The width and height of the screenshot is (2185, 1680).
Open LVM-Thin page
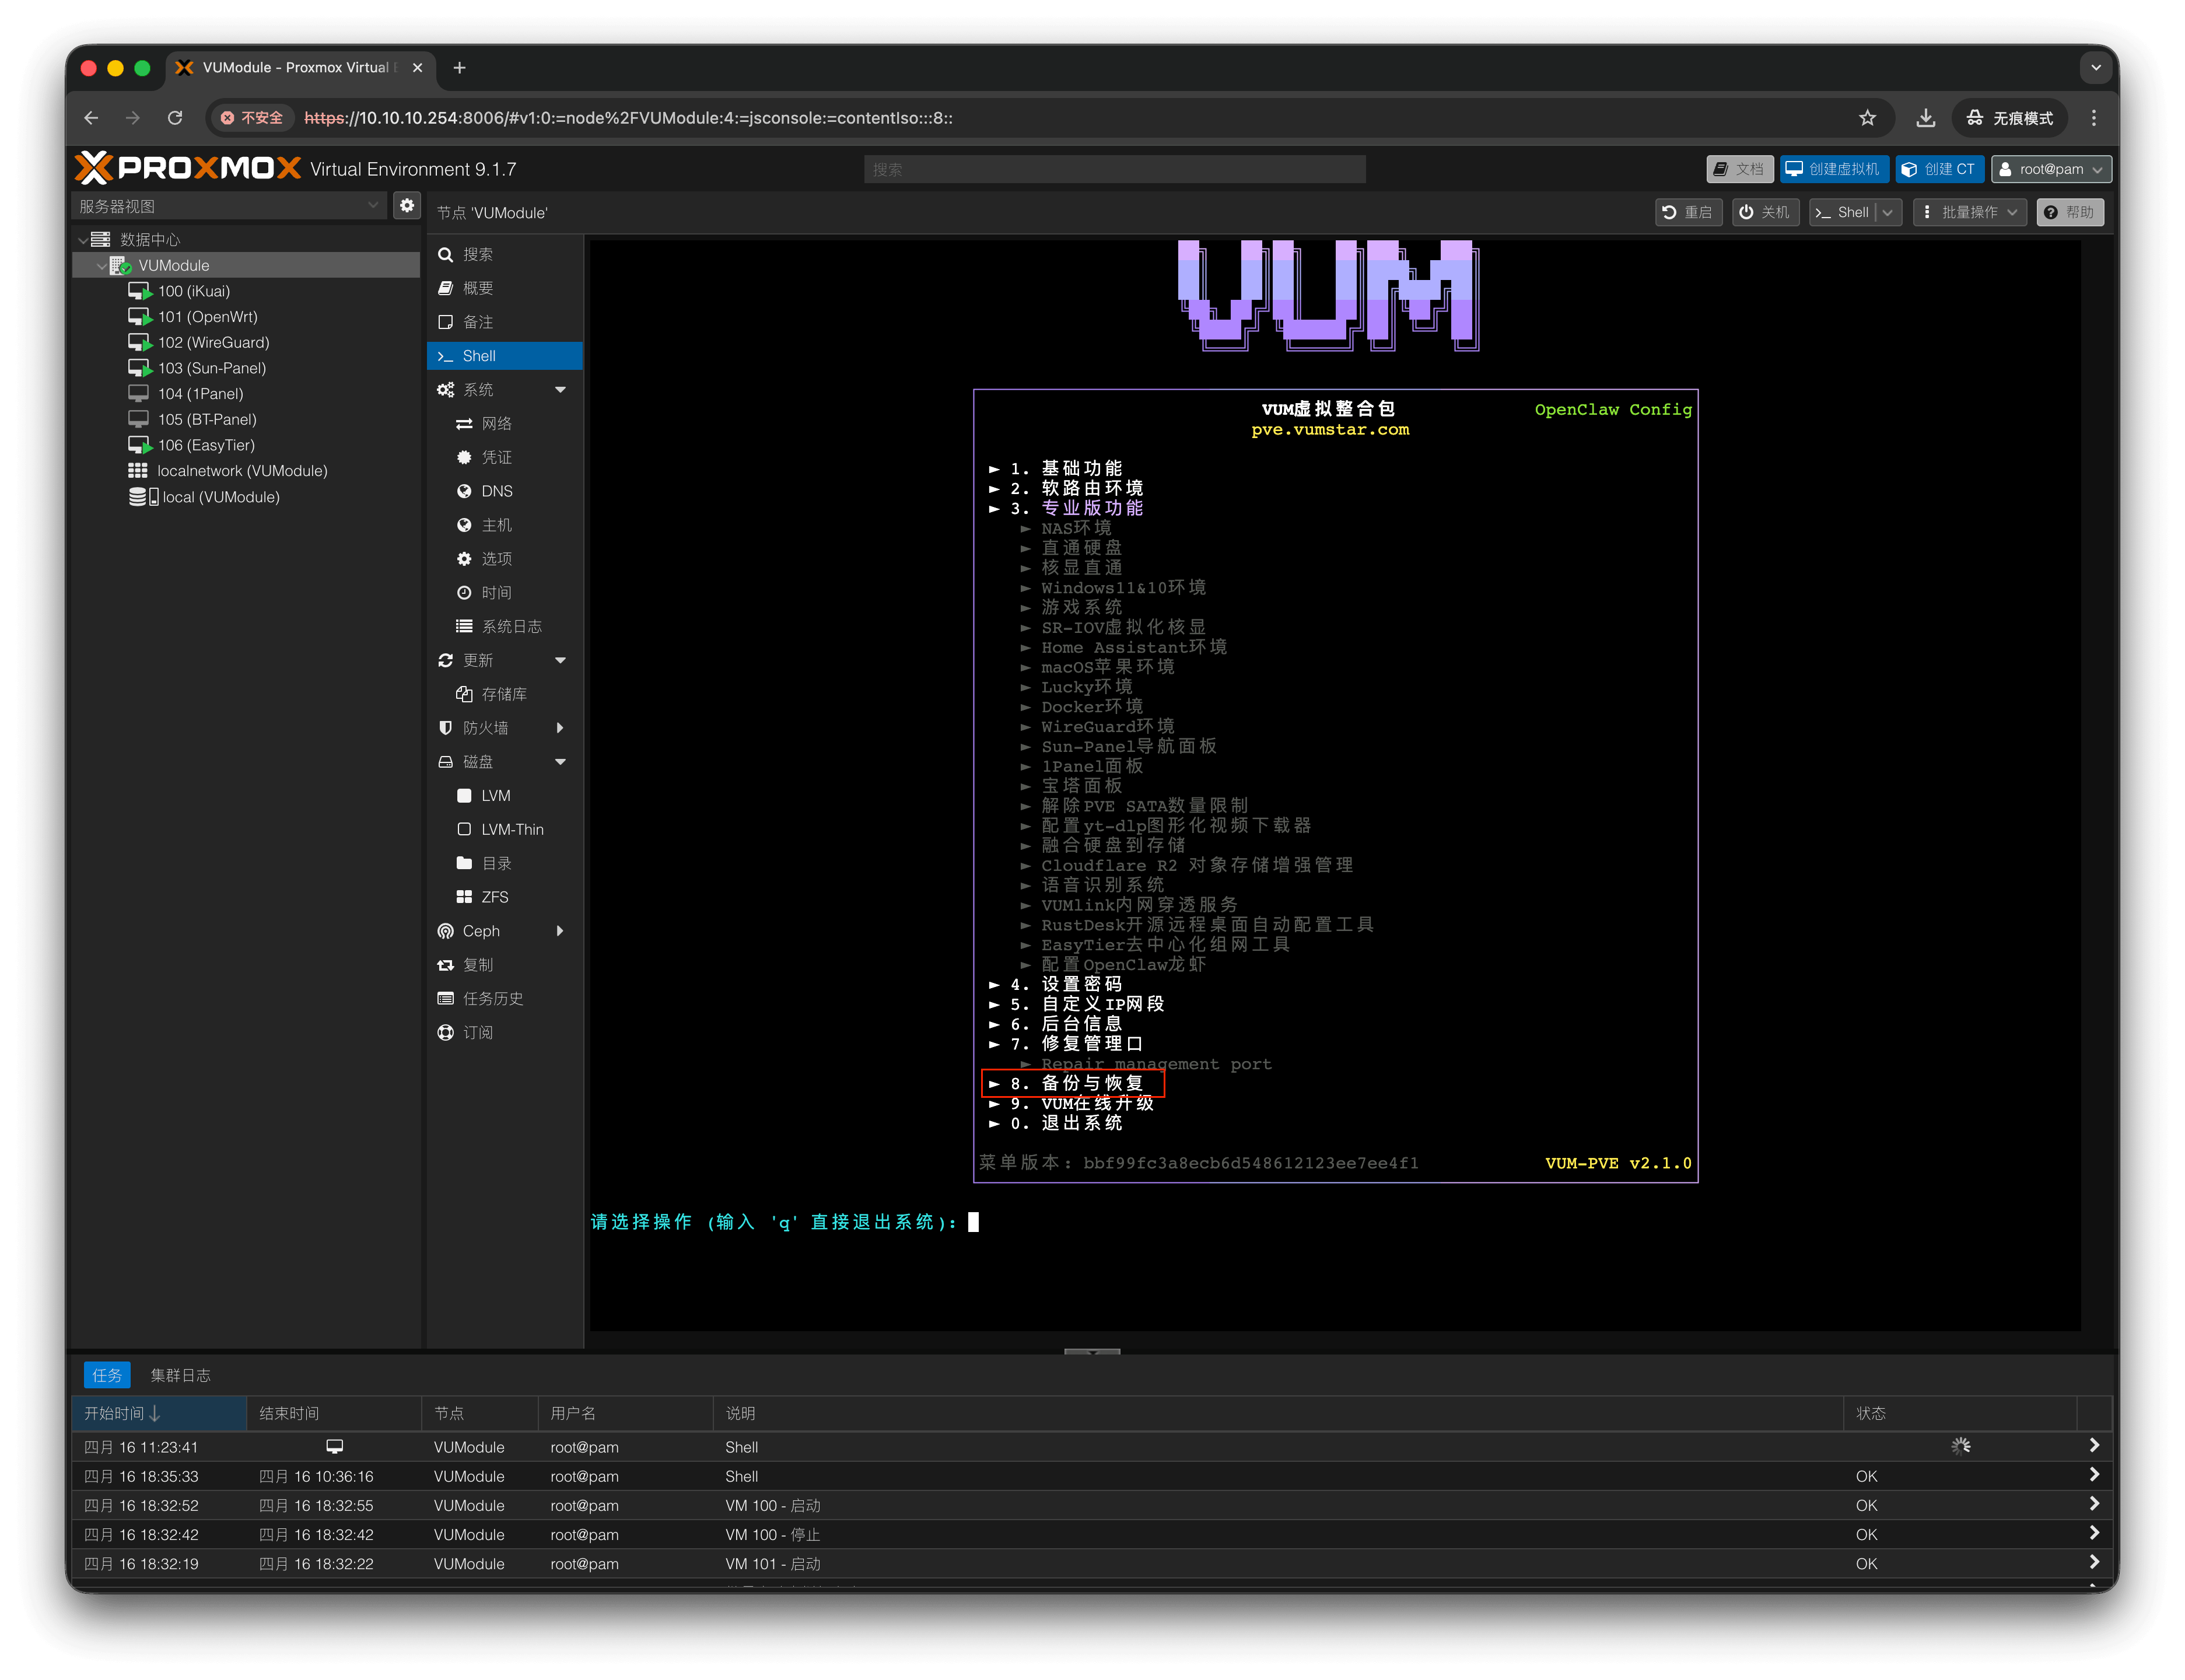pos(504,829)
